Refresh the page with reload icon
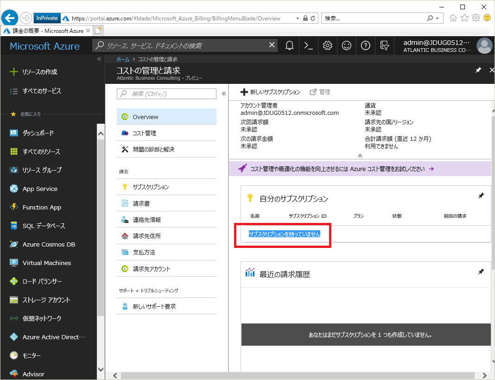Viewport: 495px width, 380px height. [313, 19]
